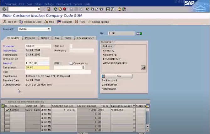Image resolution: width=210 pixels, height=134 pixels.
Task: Click the Simulate button
Action: tap(65, 22)
